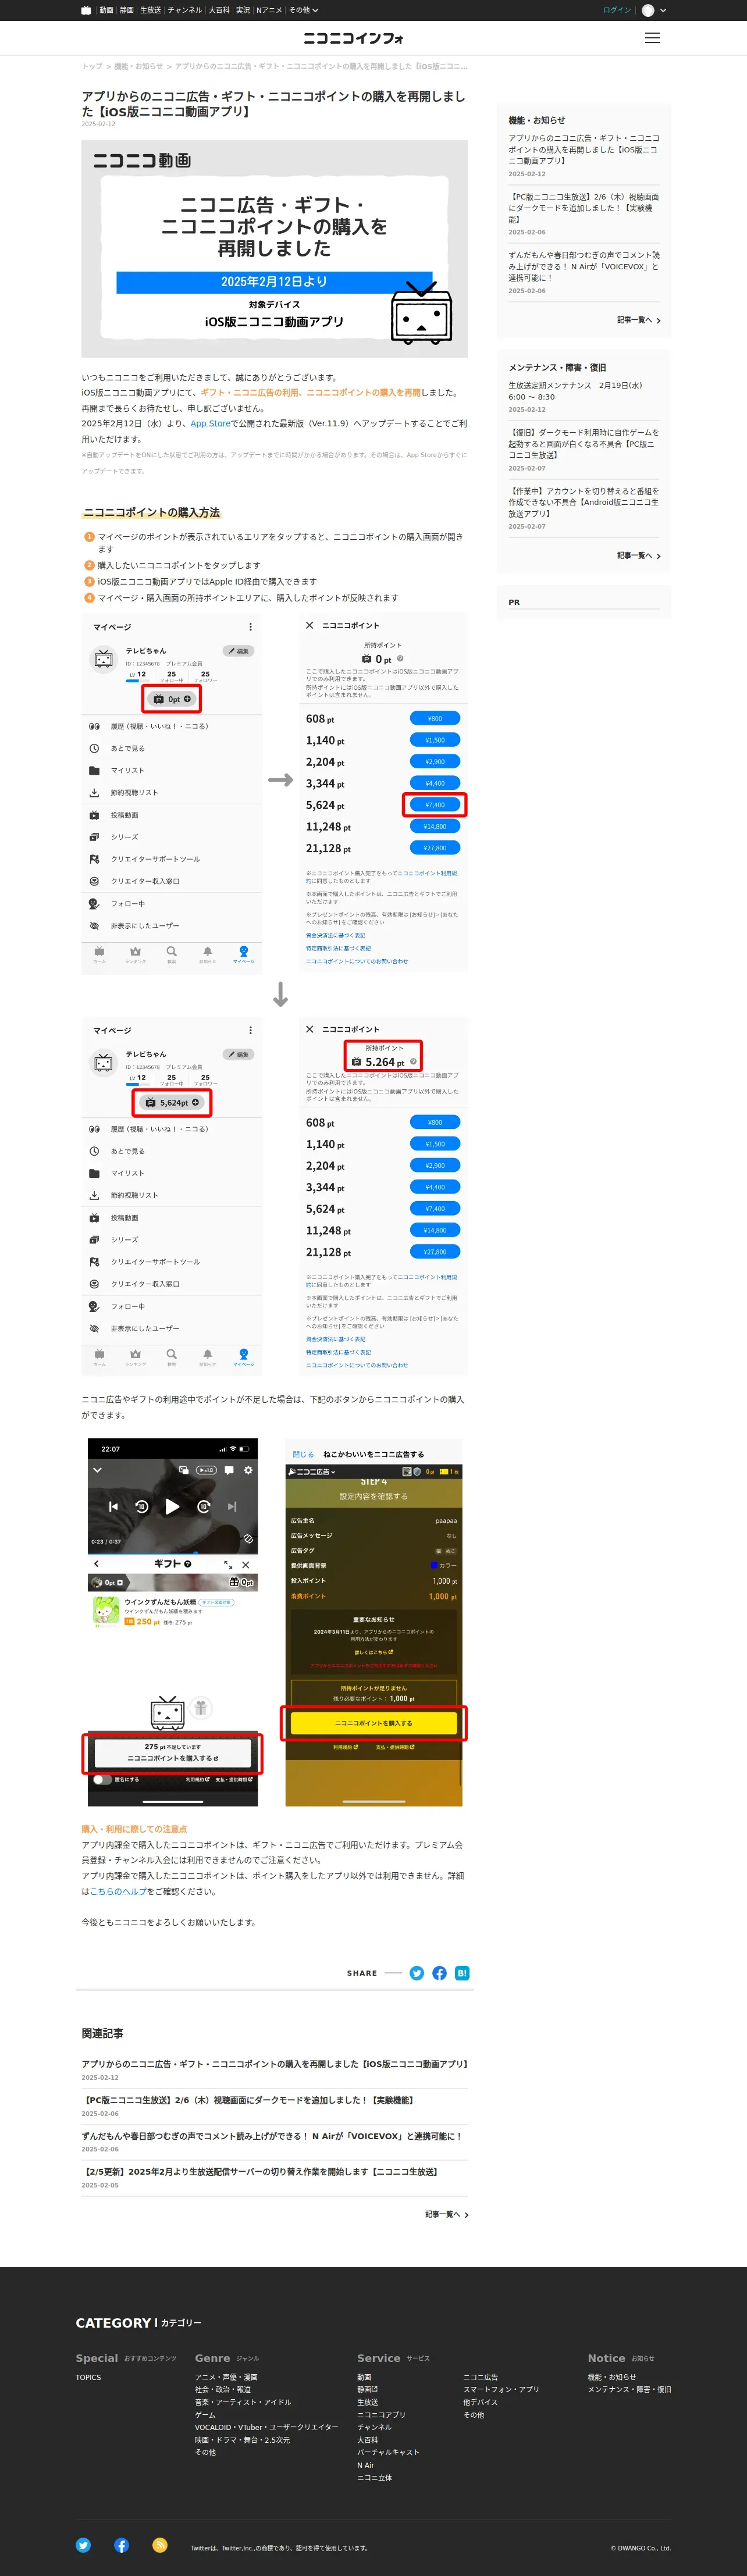Image resolution: width=747 pixels, height=2576 pixels.
Task: Open 実況 in the top navigation
Action: coord(243,10)
